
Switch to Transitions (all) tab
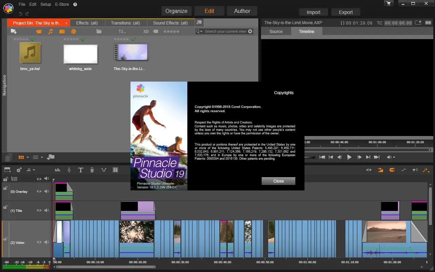[125, 23]
